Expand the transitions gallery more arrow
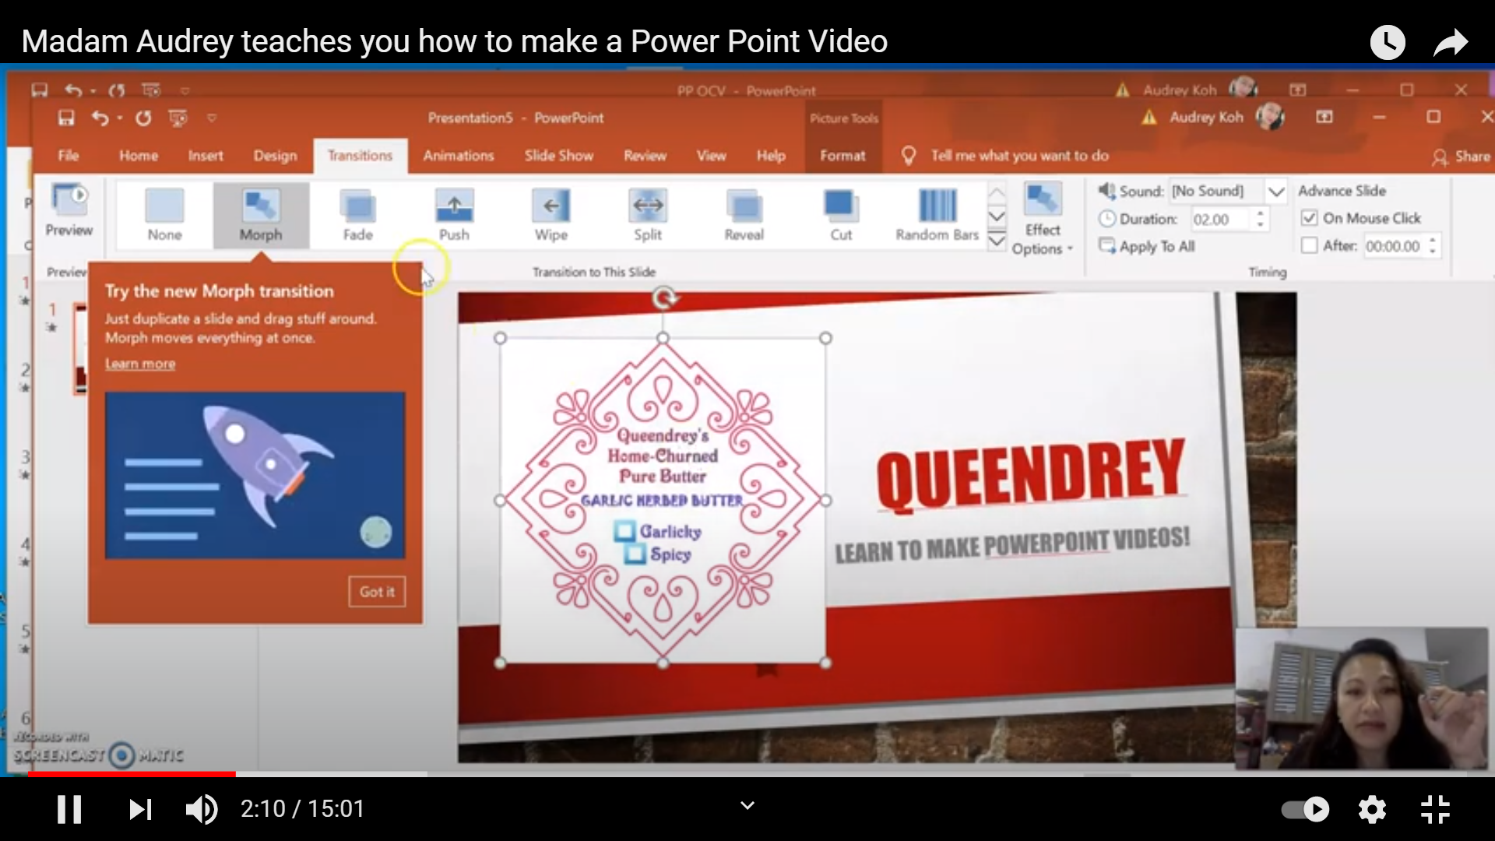 (997, 241)
